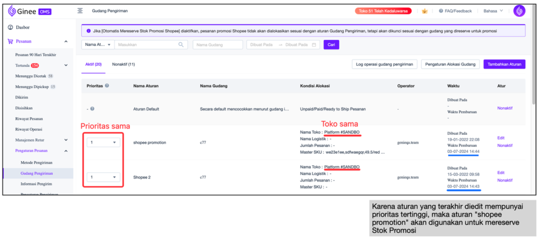Collapse Pengaturan Pesanan submenu

(x=66, y=151)
